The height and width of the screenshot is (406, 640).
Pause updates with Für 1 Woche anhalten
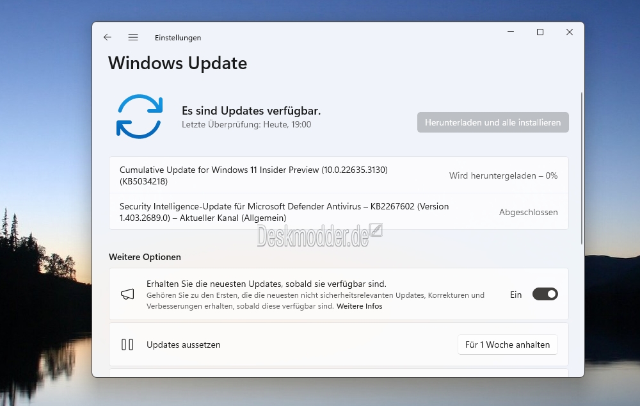point(508,345)
